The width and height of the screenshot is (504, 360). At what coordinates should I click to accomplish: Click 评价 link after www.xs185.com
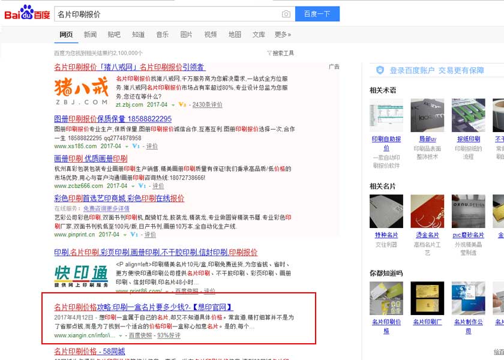coord(152,146)
